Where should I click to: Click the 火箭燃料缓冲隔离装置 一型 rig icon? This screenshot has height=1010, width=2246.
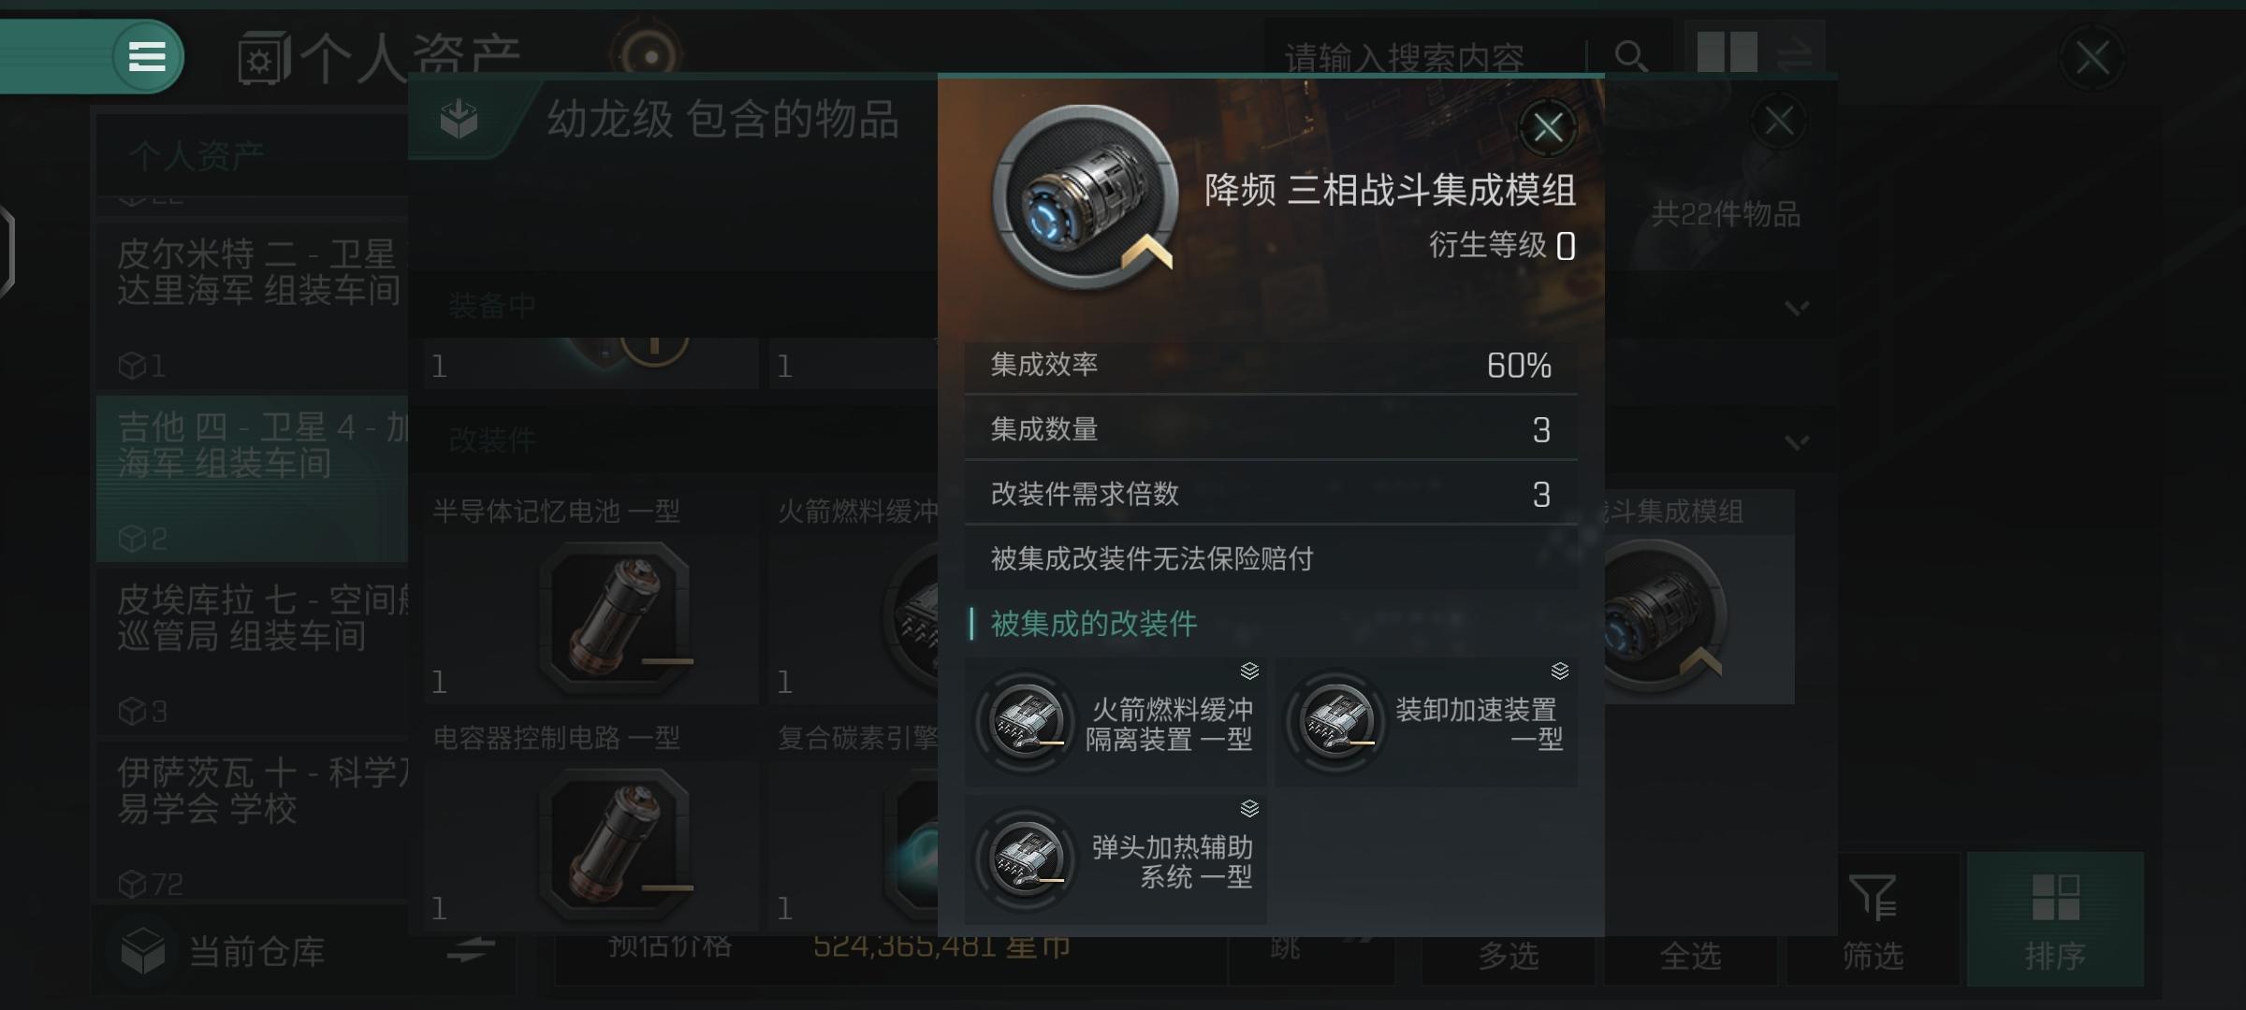(1027, 722)
